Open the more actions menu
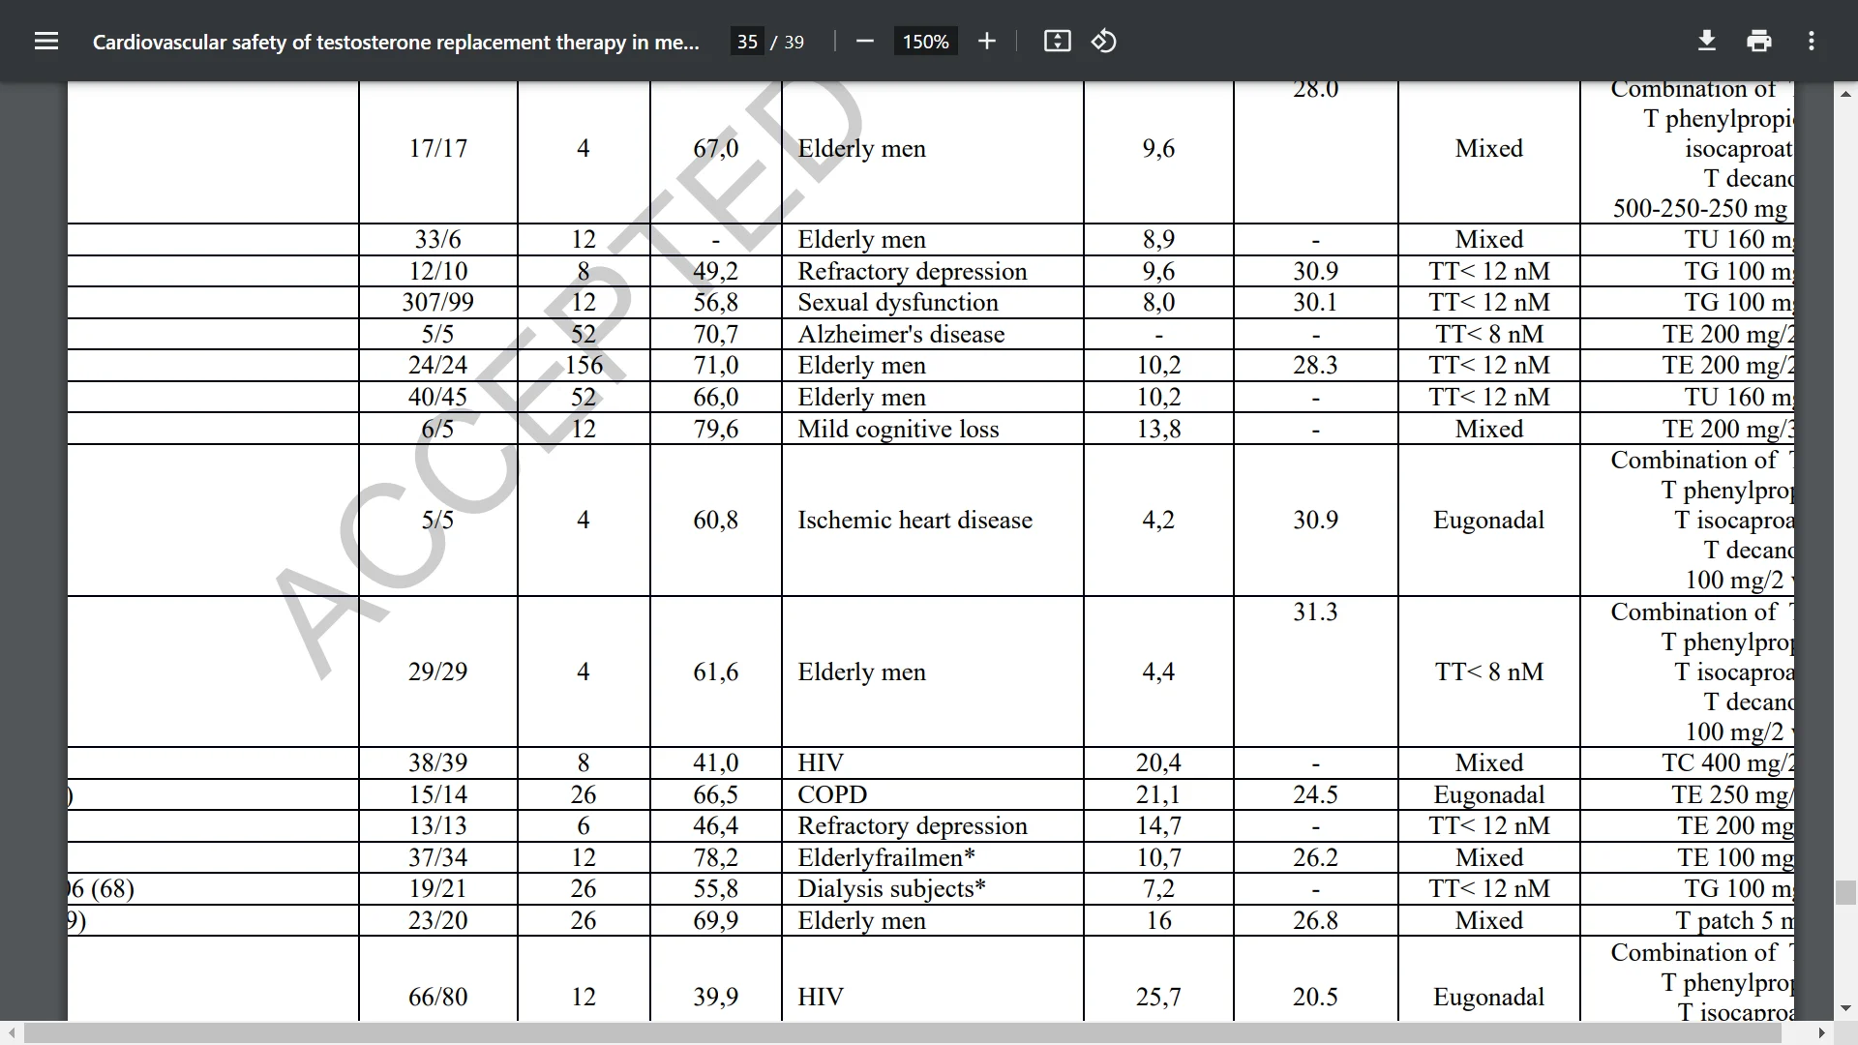1858x1045 pixels. [x=1812, y=41]
